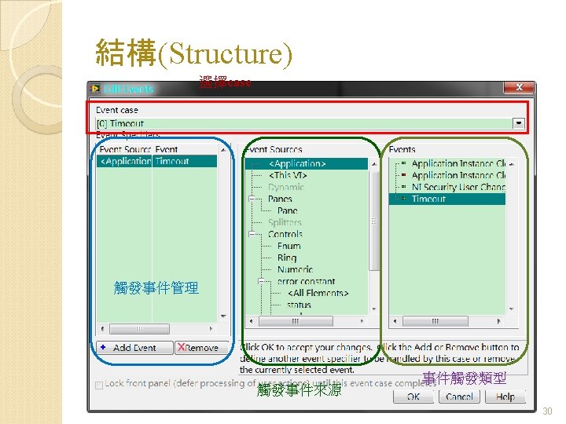Click the [0] Timeout event case field

tap(304, 123)
